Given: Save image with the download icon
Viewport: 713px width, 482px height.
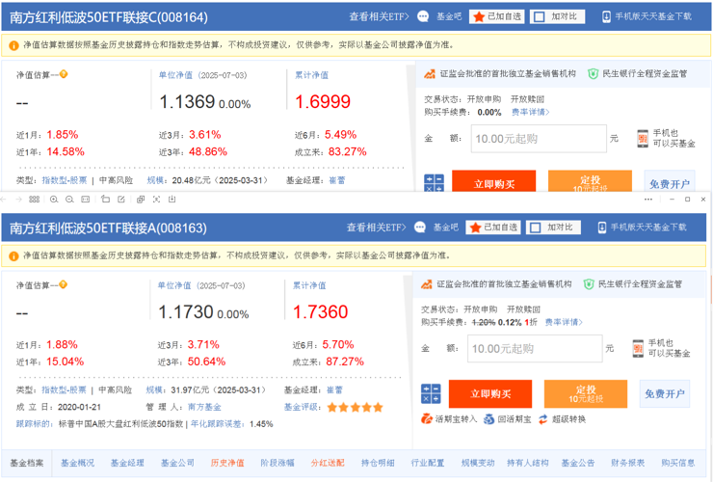Looking at the screenshot, I should tap(172, 200).
